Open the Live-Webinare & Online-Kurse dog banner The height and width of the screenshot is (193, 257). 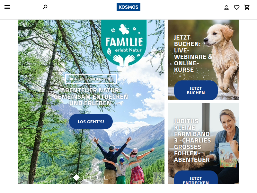coord(203,60)
